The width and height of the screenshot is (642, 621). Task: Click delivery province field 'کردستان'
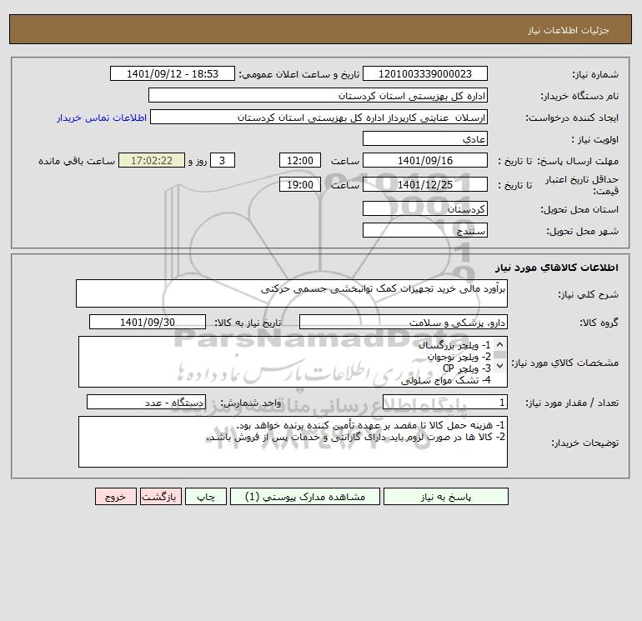tap(425, 208)
